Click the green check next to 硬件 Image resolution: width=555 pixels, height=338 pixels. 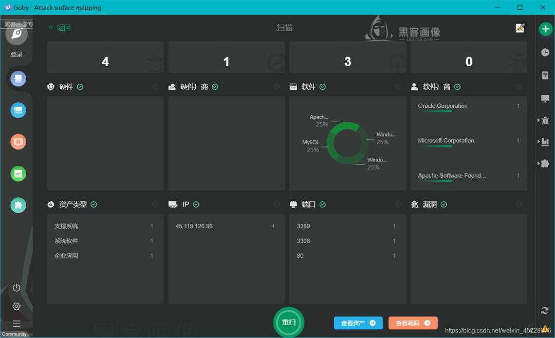point(80,87)
